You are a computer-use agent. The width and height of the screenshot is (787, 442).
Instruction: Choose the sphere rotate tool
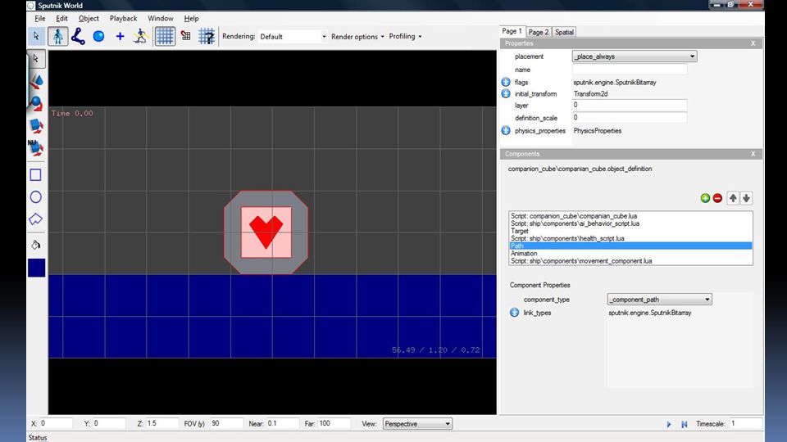click(x=36, y=103)
